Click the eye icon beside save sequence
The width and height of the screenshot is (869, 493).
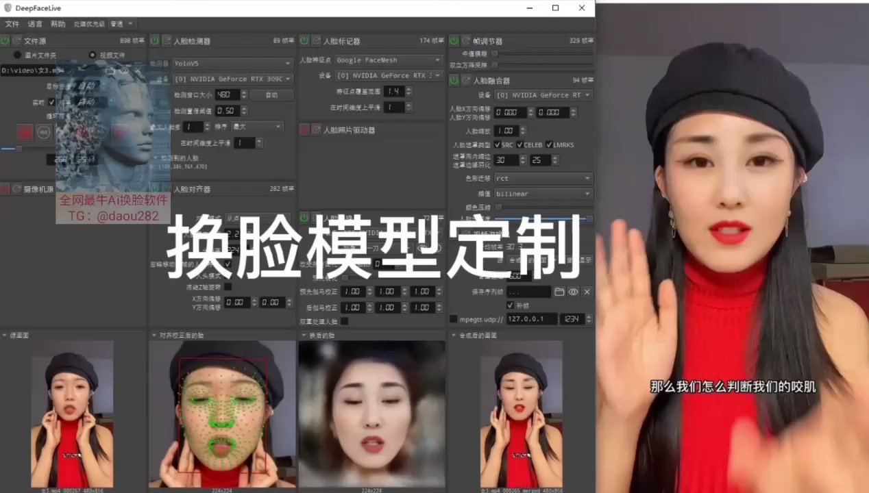click(x=573, y=292)
